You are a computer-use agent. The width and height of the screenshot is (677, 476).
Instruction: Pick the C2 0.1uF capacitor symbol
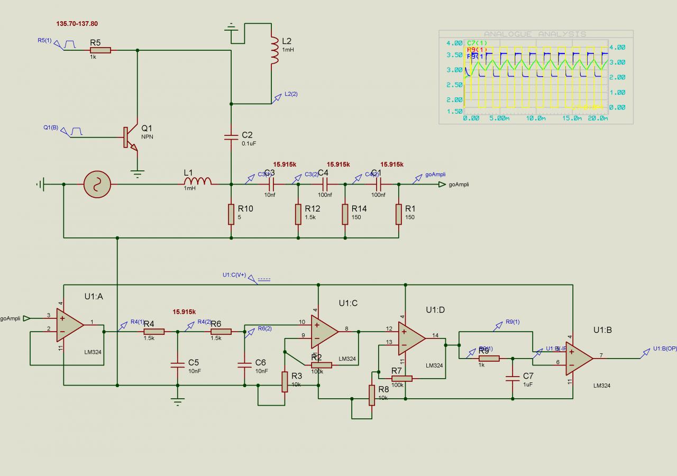click(231, 138)
